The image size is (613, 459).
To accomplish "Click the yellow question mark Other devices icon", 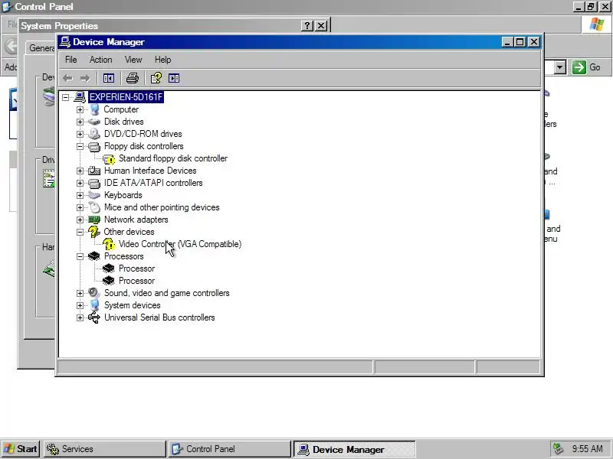I will pyautogui.click(x=93, y=232).
